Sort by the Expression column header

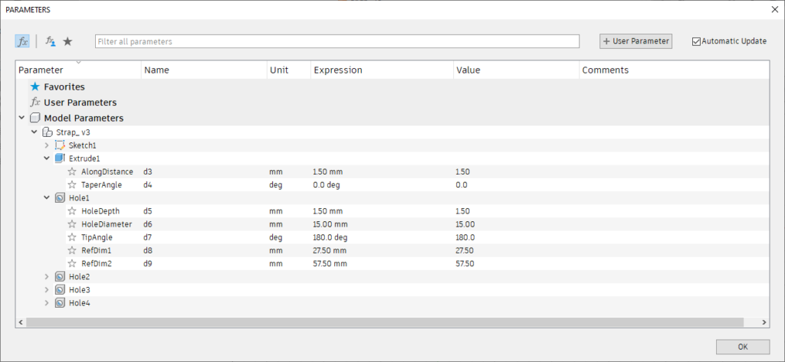(337, 70)
